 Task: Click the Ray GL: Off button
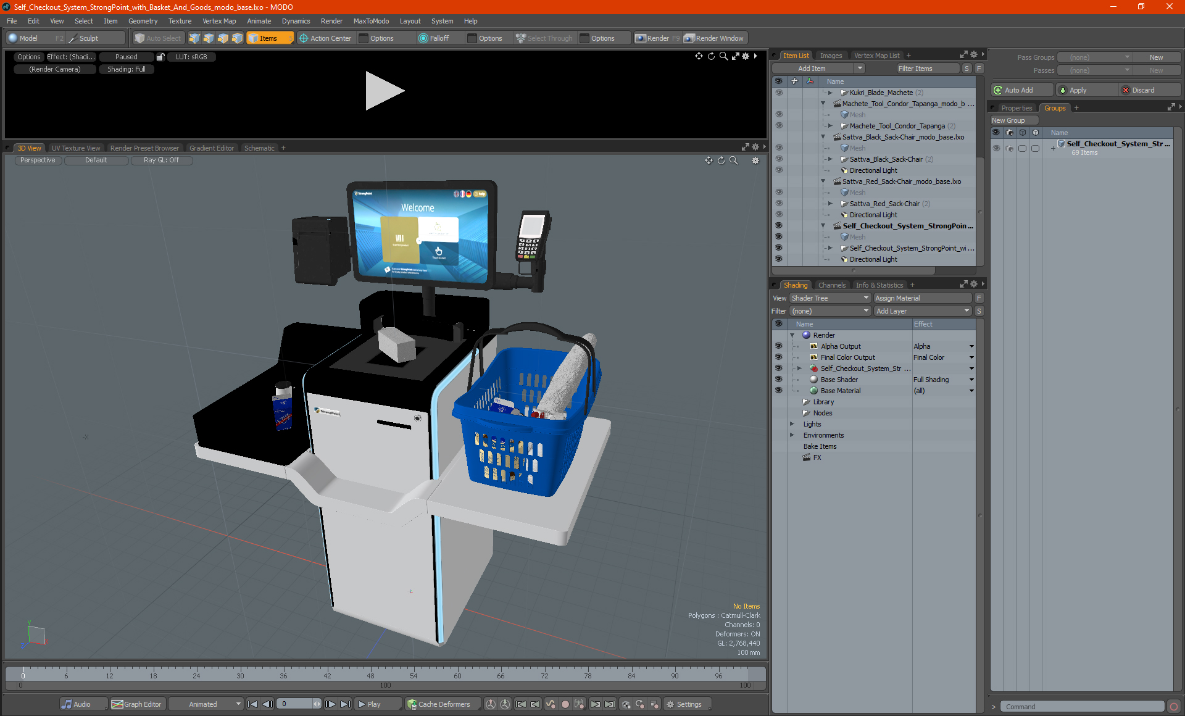[x=161, y=160]
